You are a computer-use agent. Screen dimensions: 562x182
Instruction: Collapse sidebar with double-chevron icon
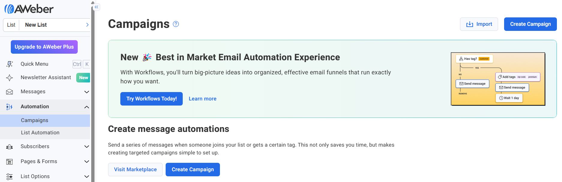point(96,7)
